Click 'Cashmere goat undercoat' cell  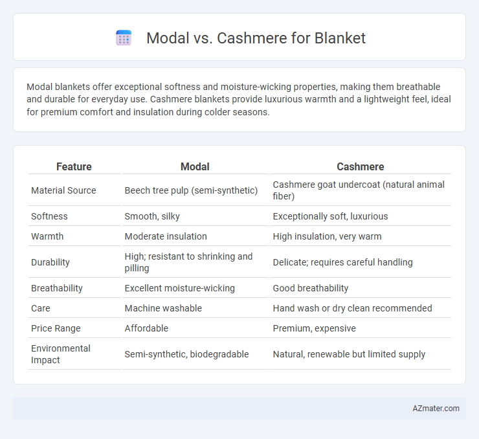359,190
